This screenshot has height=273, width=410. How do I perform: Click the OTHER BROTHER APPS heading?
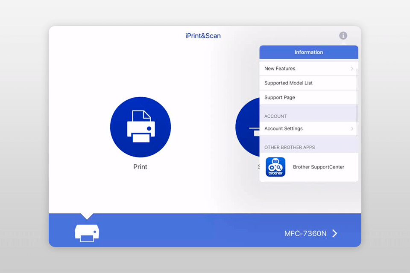click(x=290, y=147)
